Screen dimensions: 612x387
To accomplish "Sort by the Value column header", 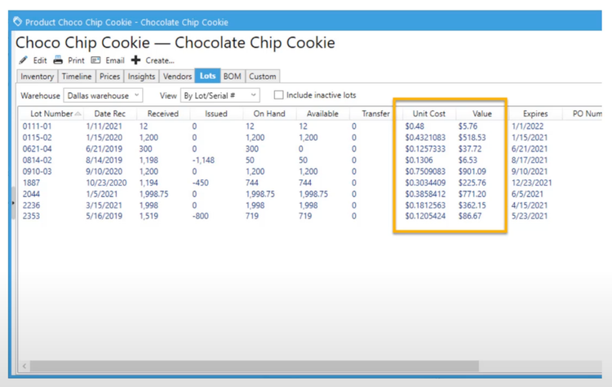I will (482, 114).
